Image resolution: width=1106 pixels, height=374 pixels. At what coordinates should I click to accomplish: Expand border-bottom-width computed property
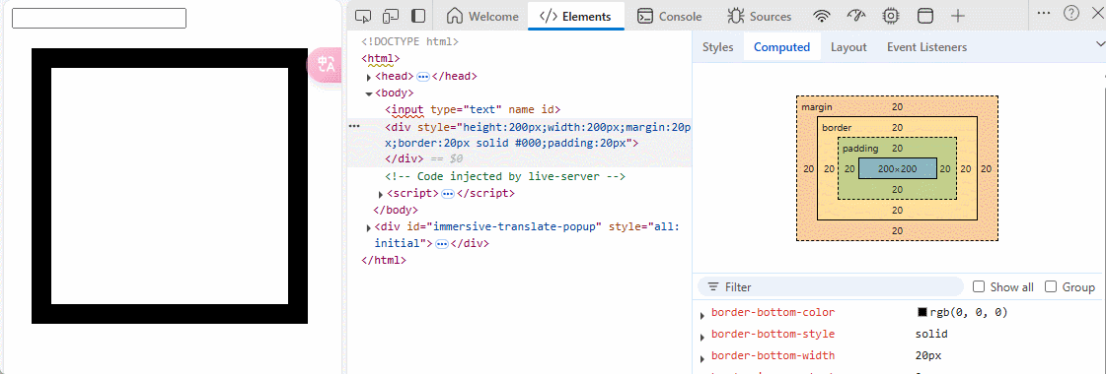pyautogui.click(x=701, y=358)
